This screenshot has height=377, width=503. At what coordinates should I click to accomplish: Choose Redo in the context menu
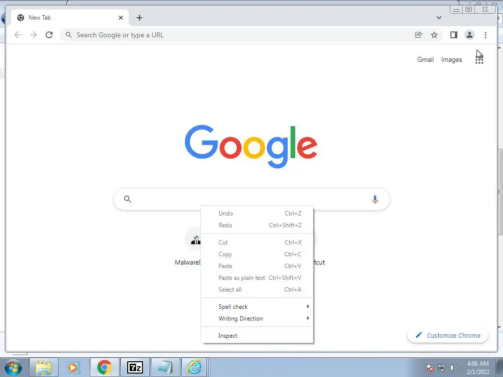(x=257, y=225)
